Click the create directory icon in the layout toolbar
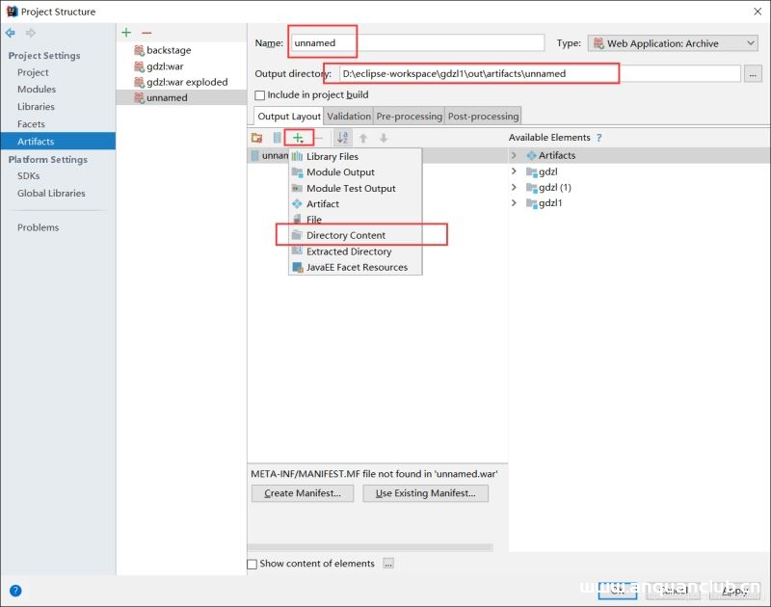 tap(256, 138)
